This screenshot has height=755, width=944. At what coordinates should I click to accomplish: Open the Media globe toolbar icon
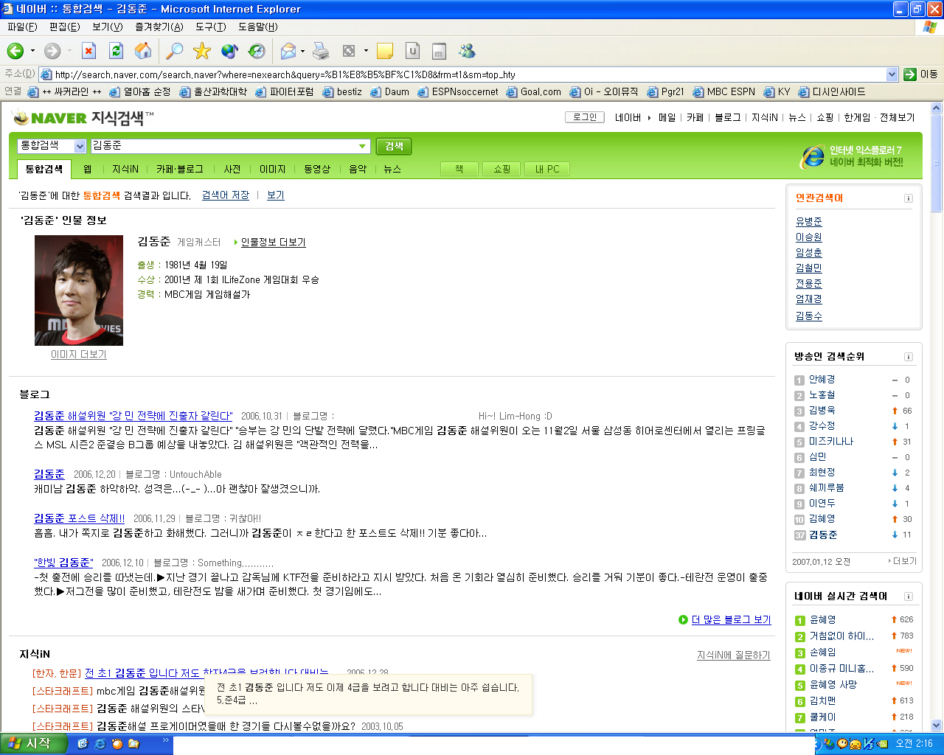[229, 51]
